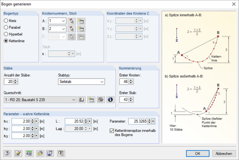The height and width of the screenshot is (160, 239).
Task: Save dialog data with the floppy disk icon
Action: [50, 153]
